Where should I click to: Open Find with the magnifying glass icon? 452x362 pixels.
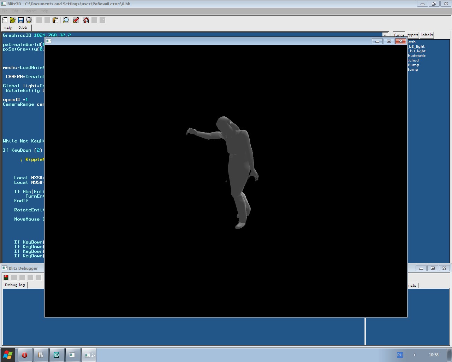point(66,20)
